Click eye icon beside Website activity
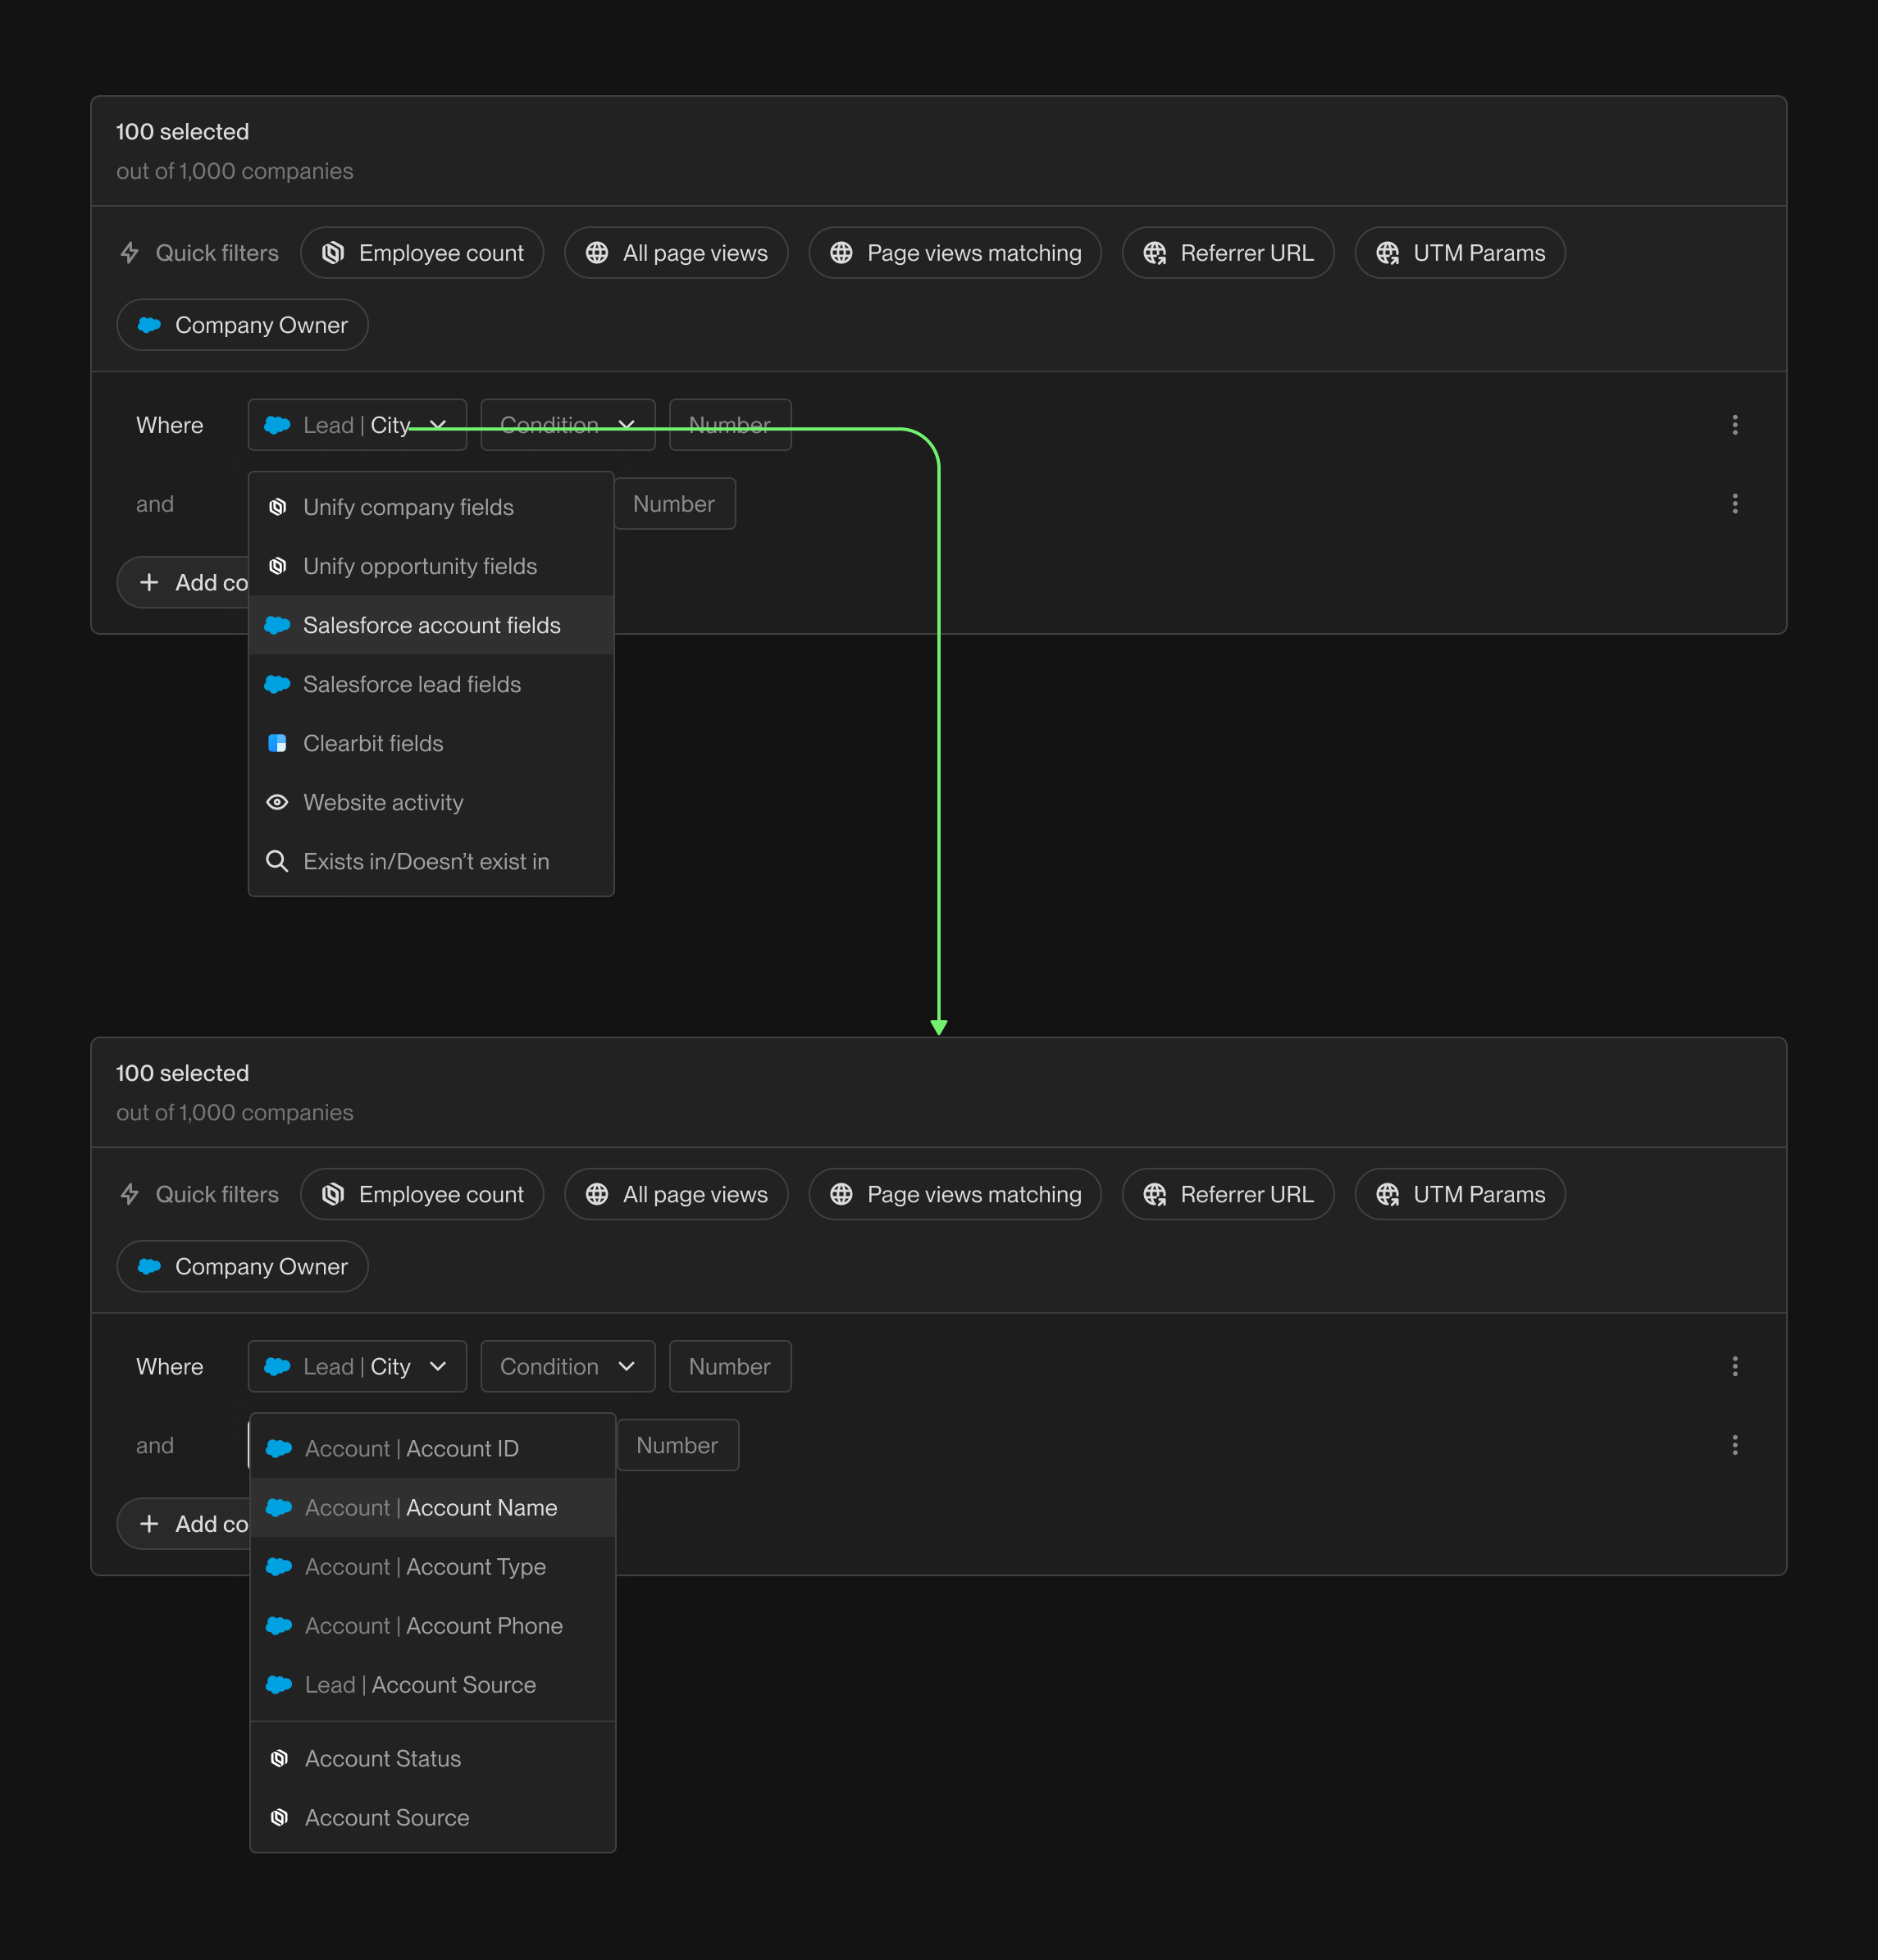 tap(277, 802)
